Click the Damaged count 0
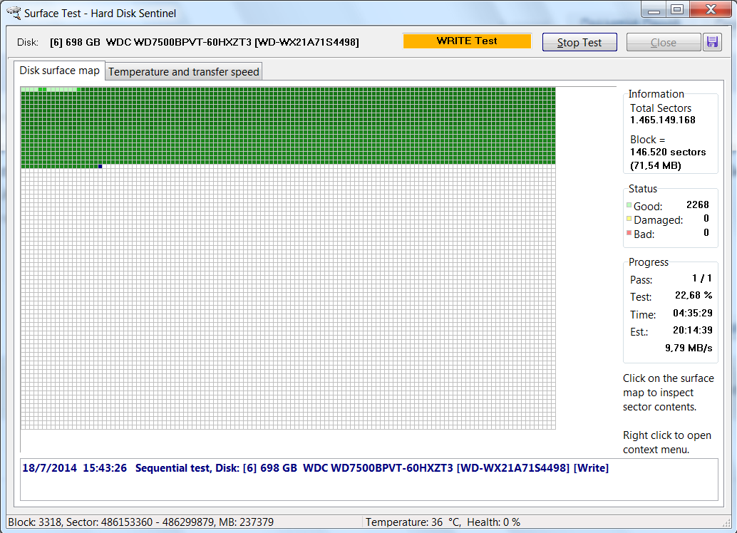The image size is (737, 533). pyautogui.click(x=706, y=219)
